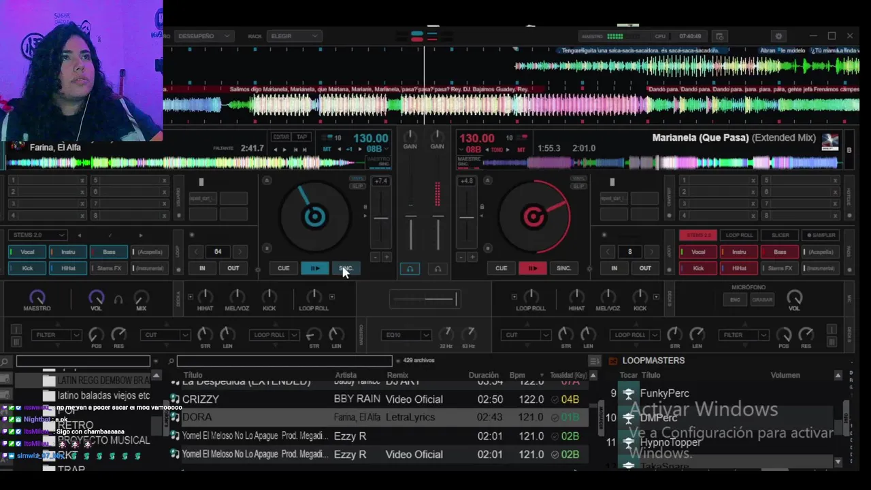871x490 pixels.
Task: Open the DESEMPEÑO layout dropdown
Action: (x=203, y=36)
